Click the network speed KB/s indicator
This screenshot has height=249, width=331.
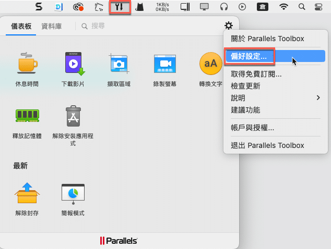tap(162, 7)
